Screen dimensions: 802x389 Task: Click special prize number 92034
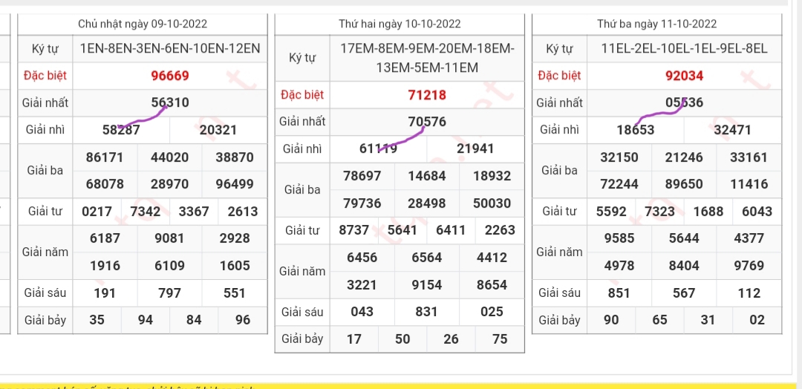(684, 76)
